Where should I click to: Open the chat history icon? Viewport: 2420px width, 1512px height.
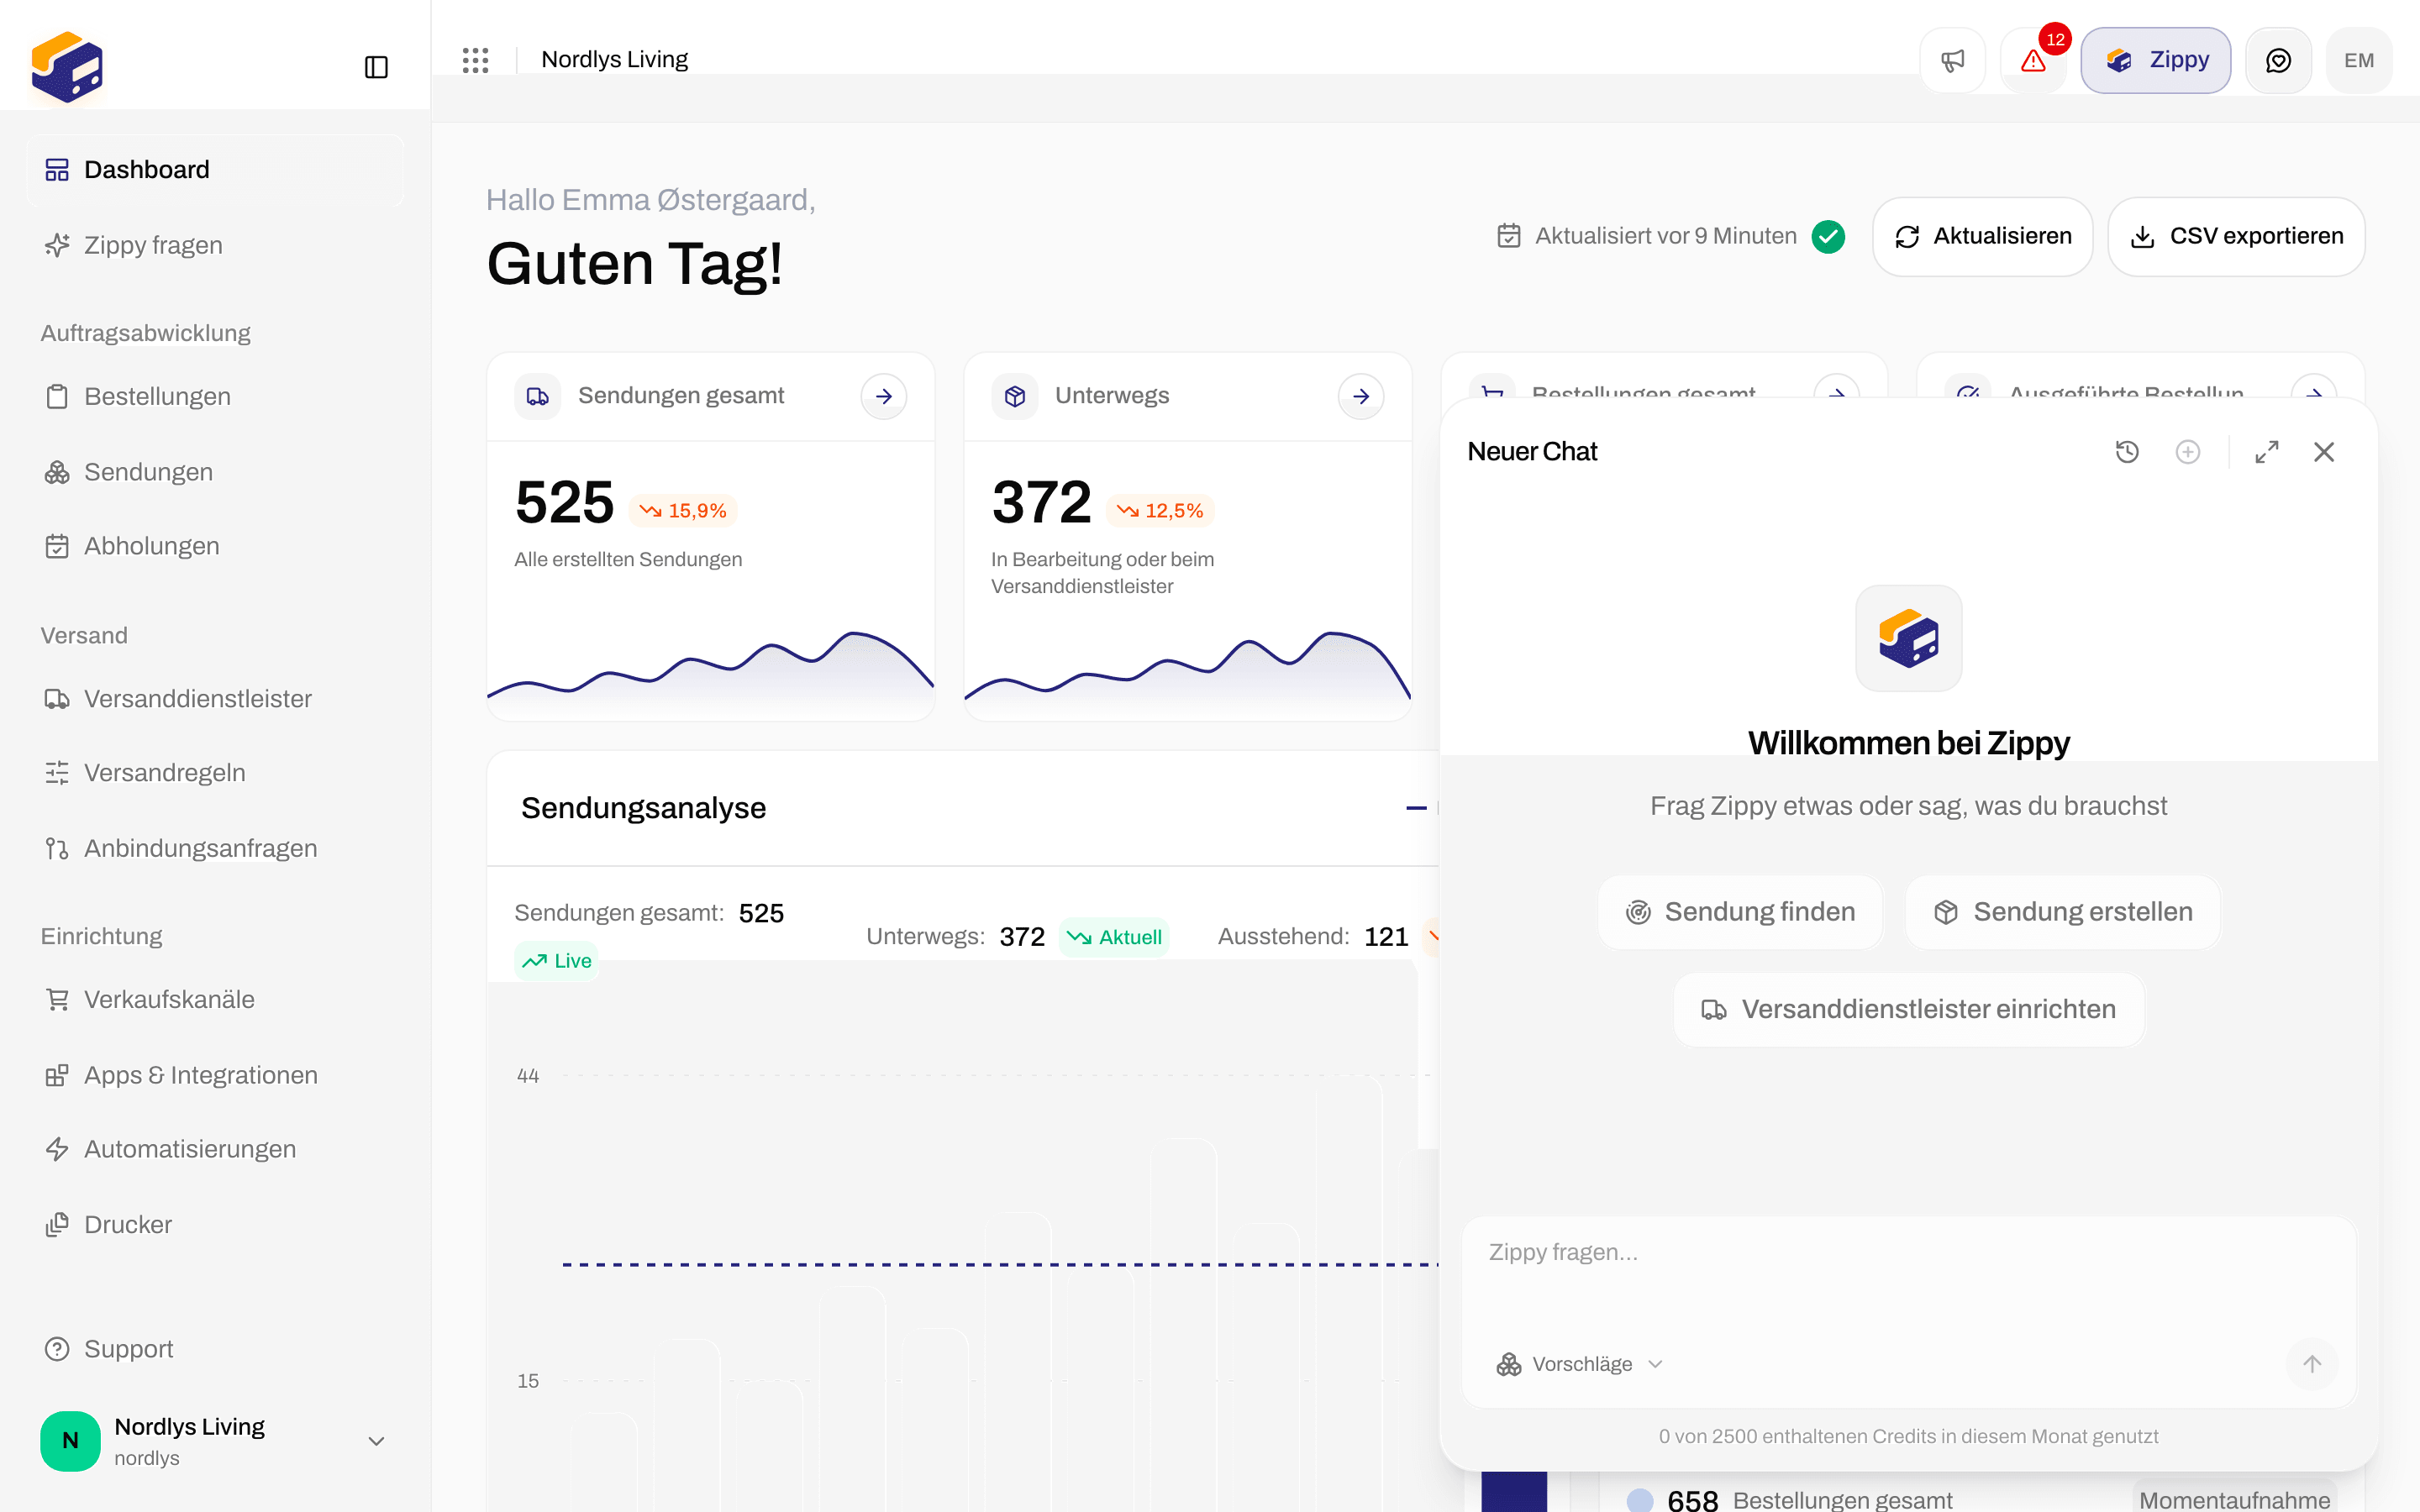[x=2127, y=452]
